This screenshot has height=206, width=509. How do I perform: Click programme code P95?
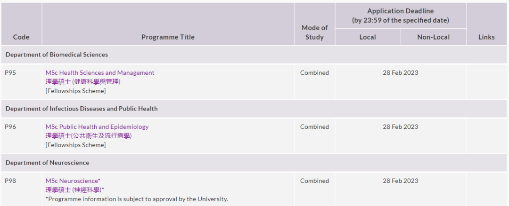click(x=10, y=73)
